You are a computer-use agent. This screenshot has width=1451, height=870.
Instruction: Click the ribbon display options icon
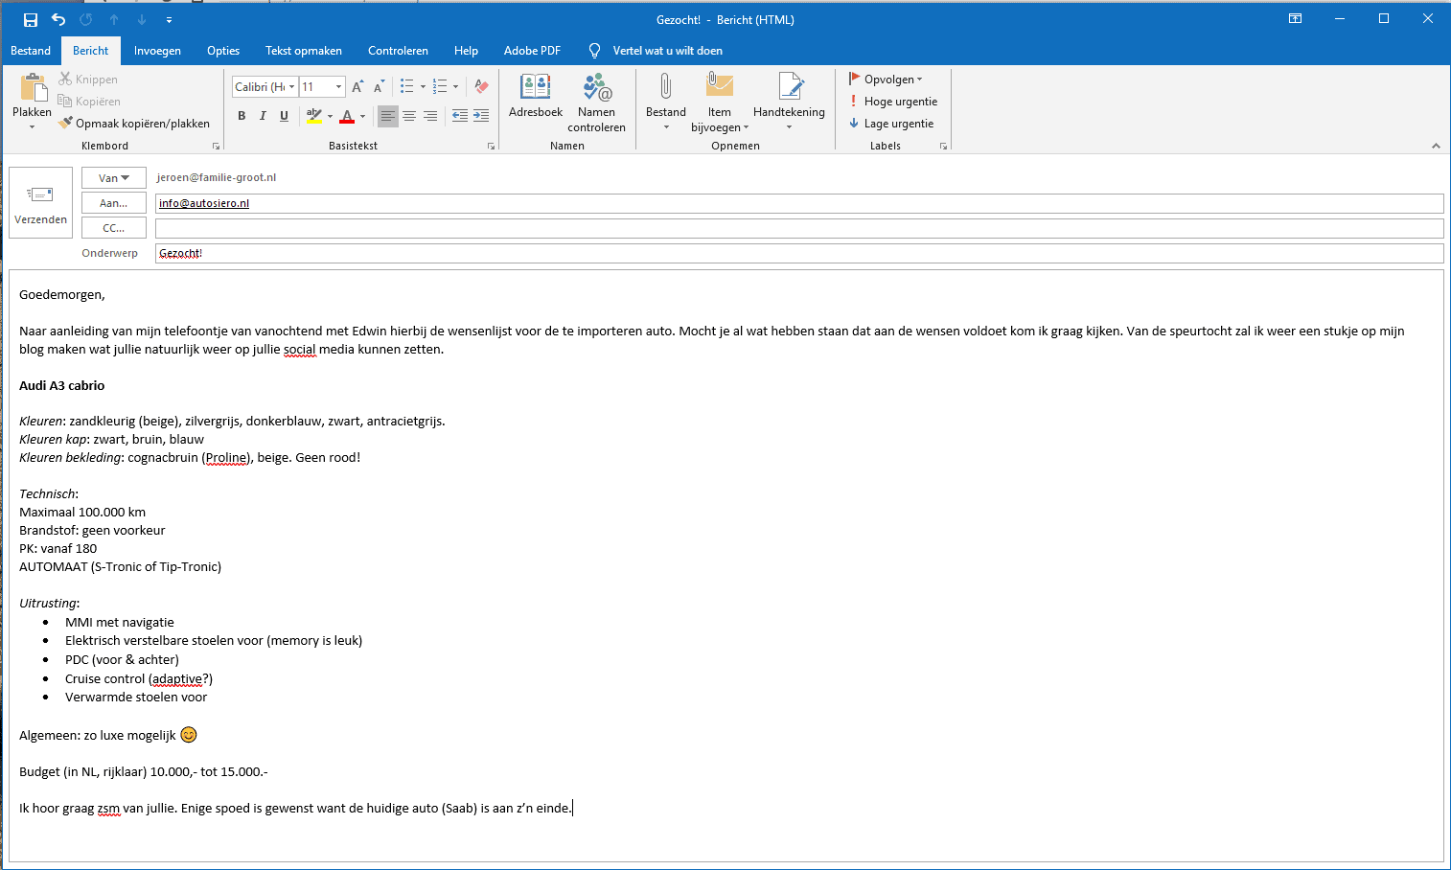click(x=1295, y=19)
